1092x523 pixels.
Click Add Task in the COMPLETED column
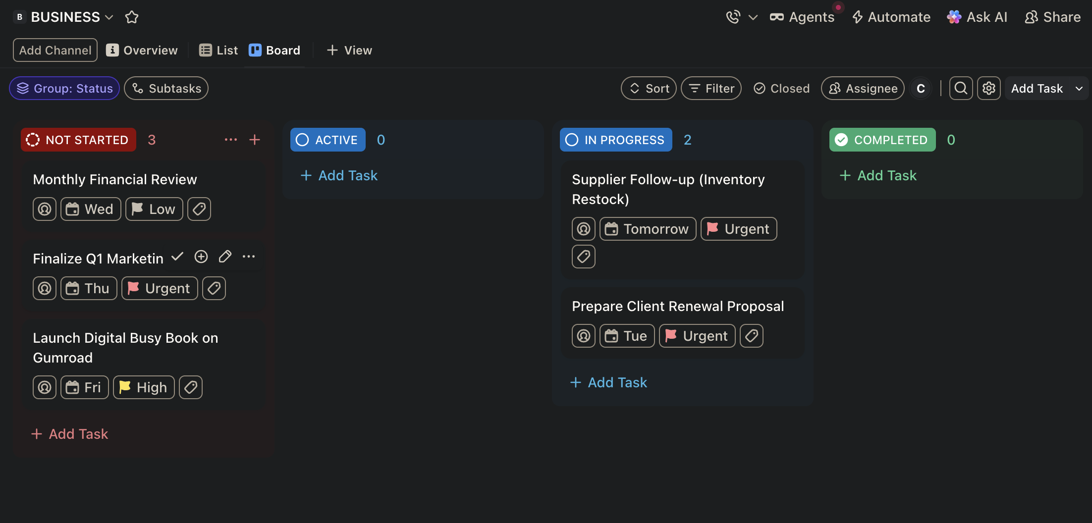click(x=878, y=175)
